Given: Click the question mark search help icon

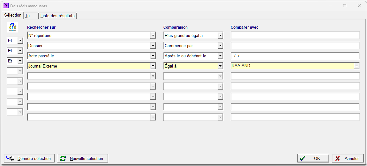Looking at the screenshot, I should [13, 27].
